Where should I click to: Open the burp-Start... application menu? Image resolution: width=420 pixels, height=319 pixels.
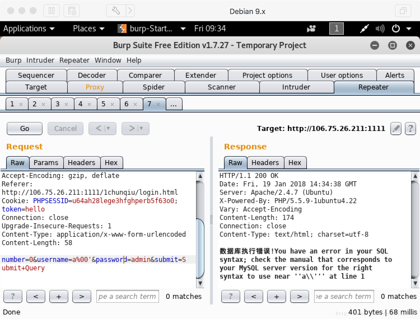point(151,29)
